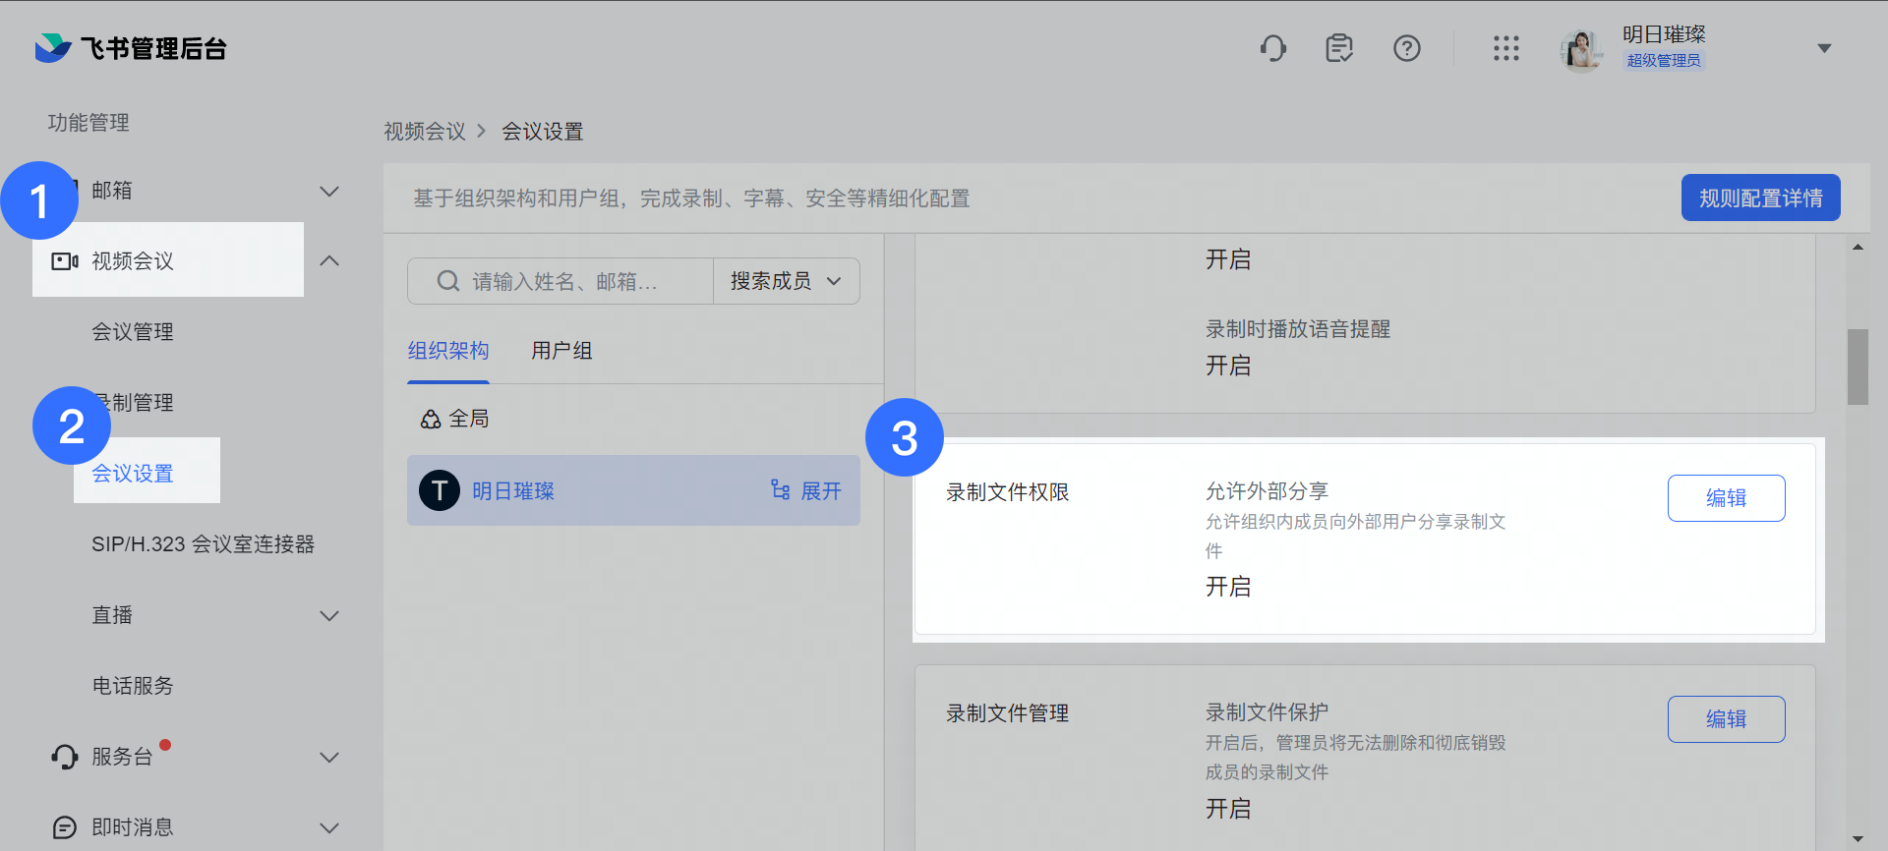Open the help question mark icon
The height and width of the screenshot is (851, 1888).
pyautogui.click(x=1407, y=48)
